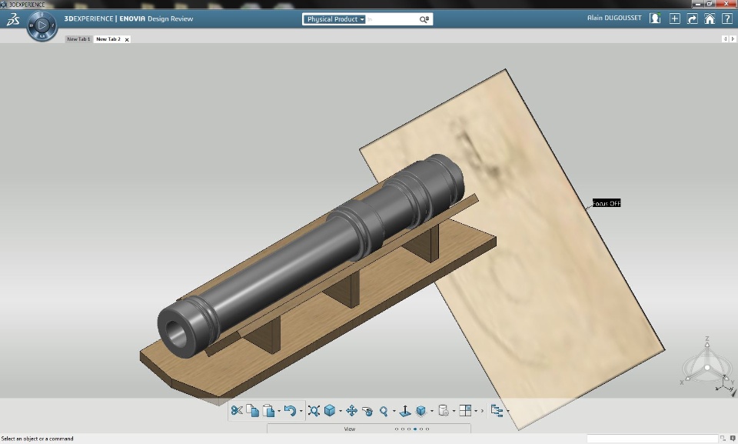Select the first action bar section dot
The height and width of the screenshot is (444, 738).
397,429
